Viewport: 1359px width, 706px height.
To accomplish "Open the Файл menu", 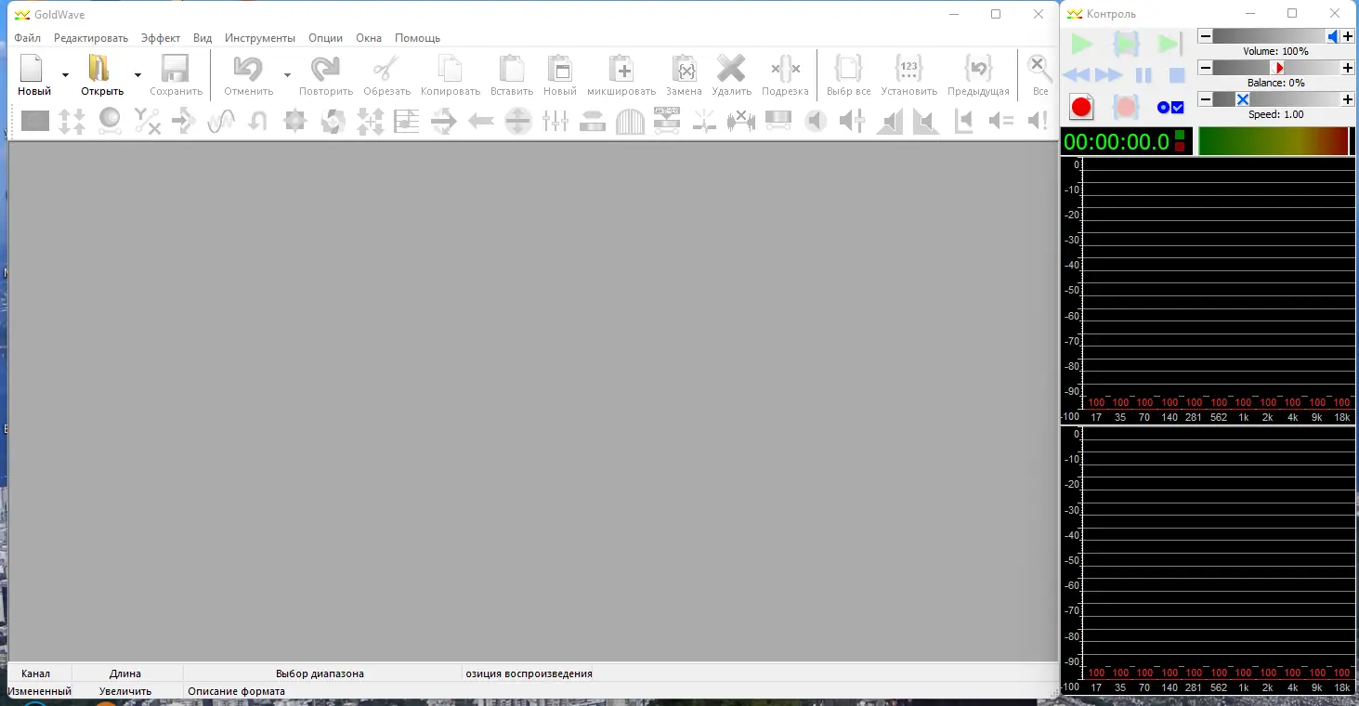I will click(28, 38).
